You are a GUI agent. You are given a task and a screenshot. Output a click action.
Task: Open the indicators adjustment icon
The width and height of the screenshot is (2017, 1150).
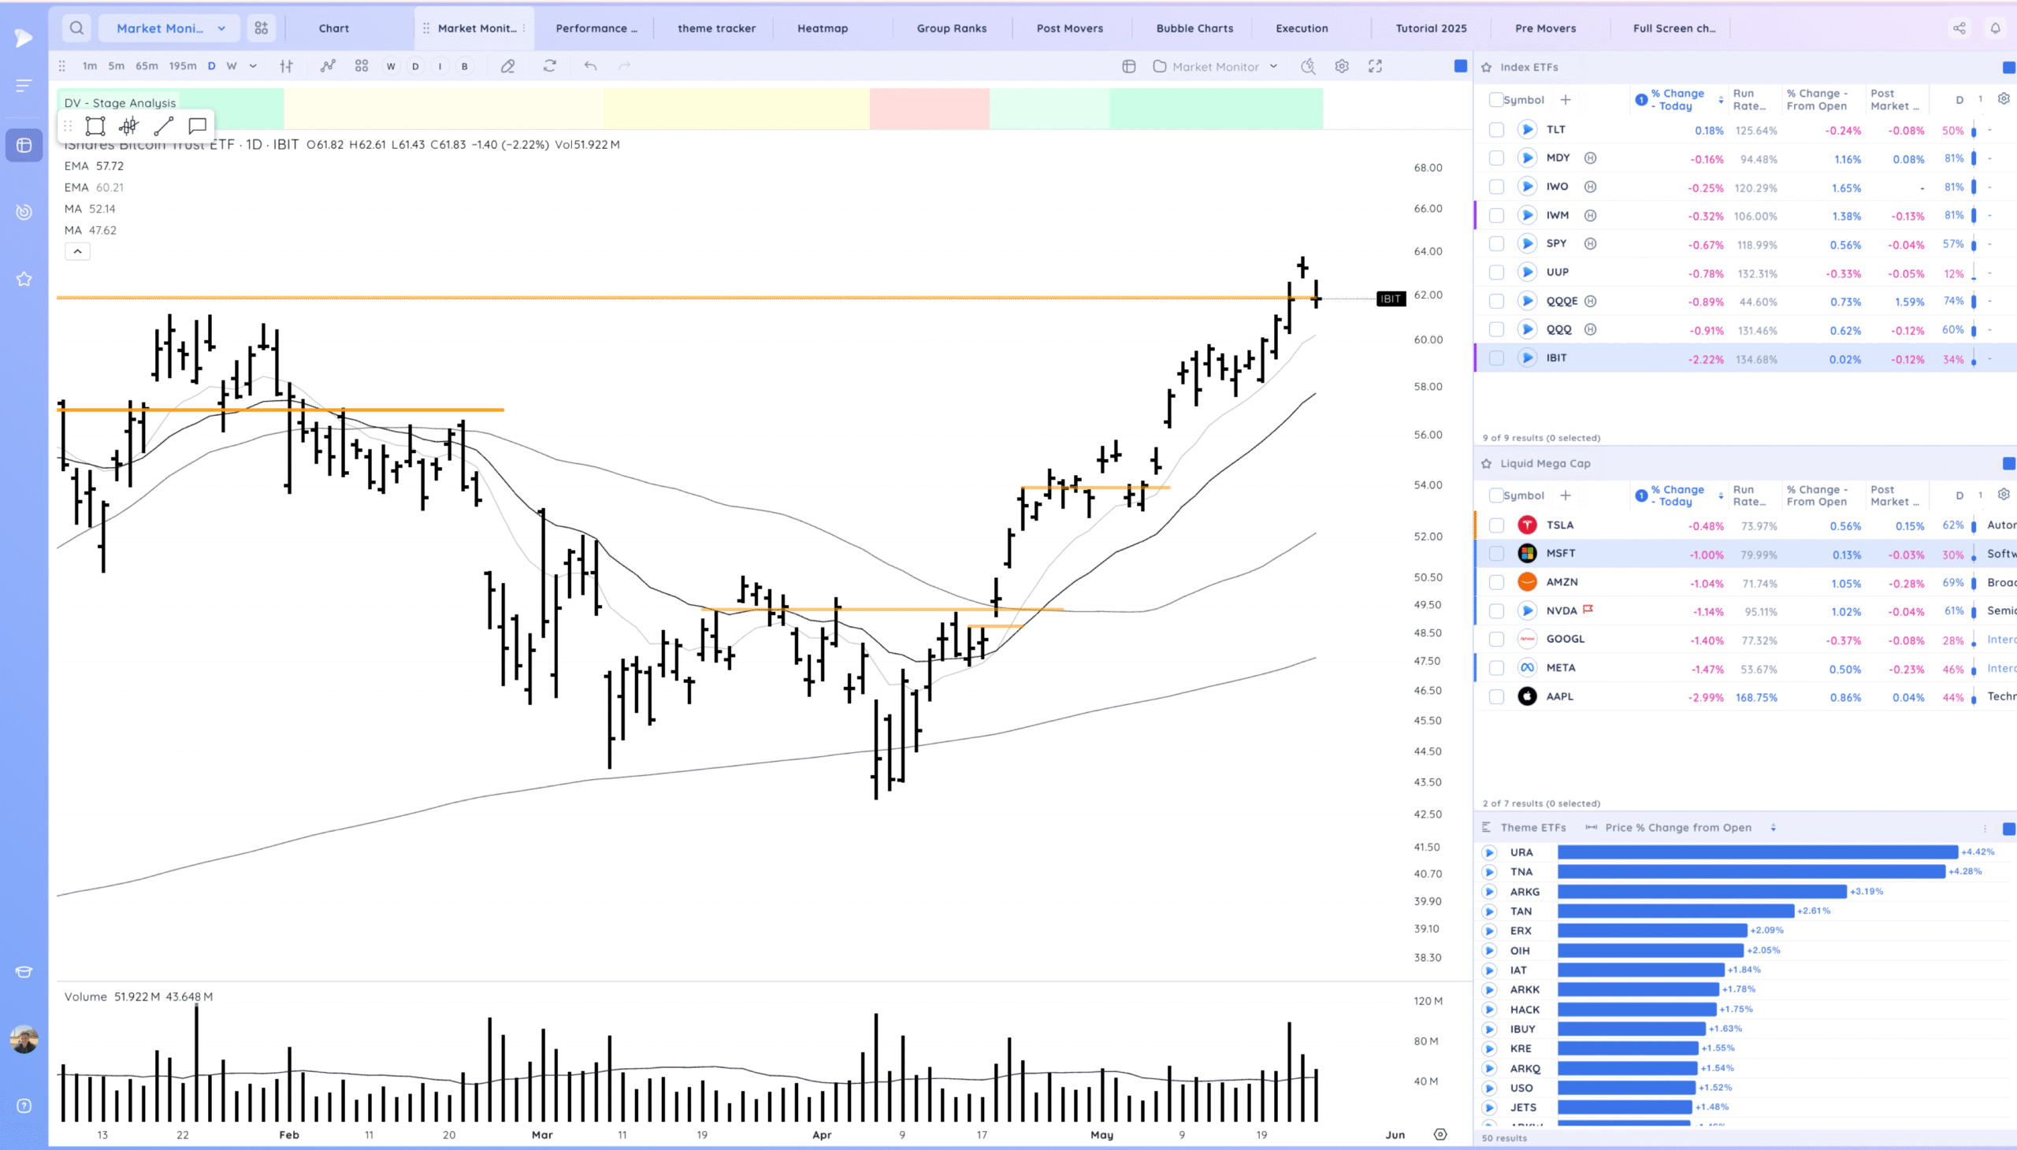(x=286, y=66)
